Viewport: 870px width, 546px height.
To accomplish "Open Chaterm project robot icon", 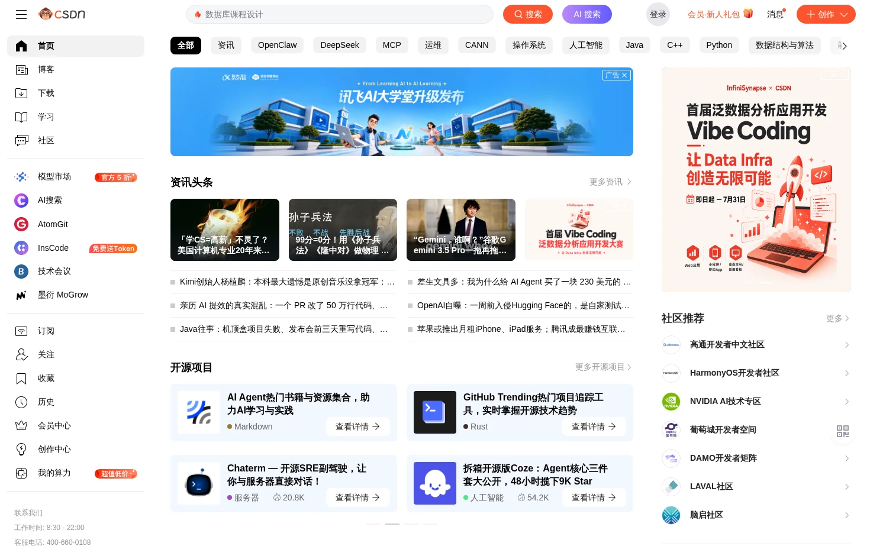I will click(199, 483).
